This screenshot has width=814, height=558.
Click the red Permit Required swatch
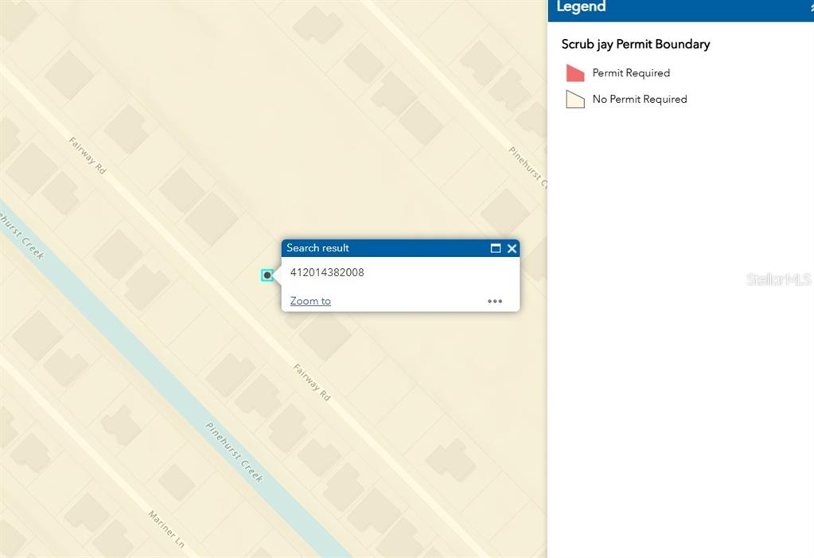click(575, 73)
